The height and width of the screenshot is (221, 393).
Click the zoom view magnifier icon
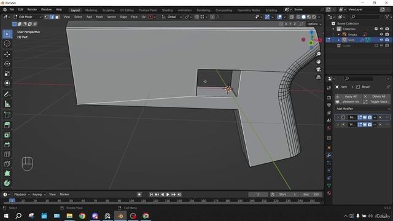318,54
